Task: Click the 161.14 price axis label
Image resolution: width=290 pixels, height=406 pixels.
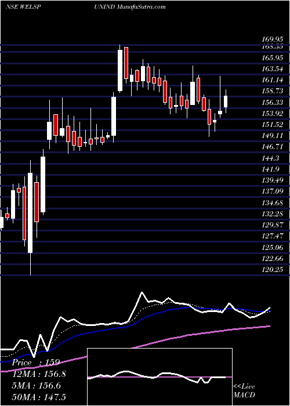Action: [x=272, y=80]
